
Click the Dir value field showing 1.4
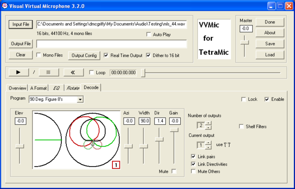tap(160, 121)
